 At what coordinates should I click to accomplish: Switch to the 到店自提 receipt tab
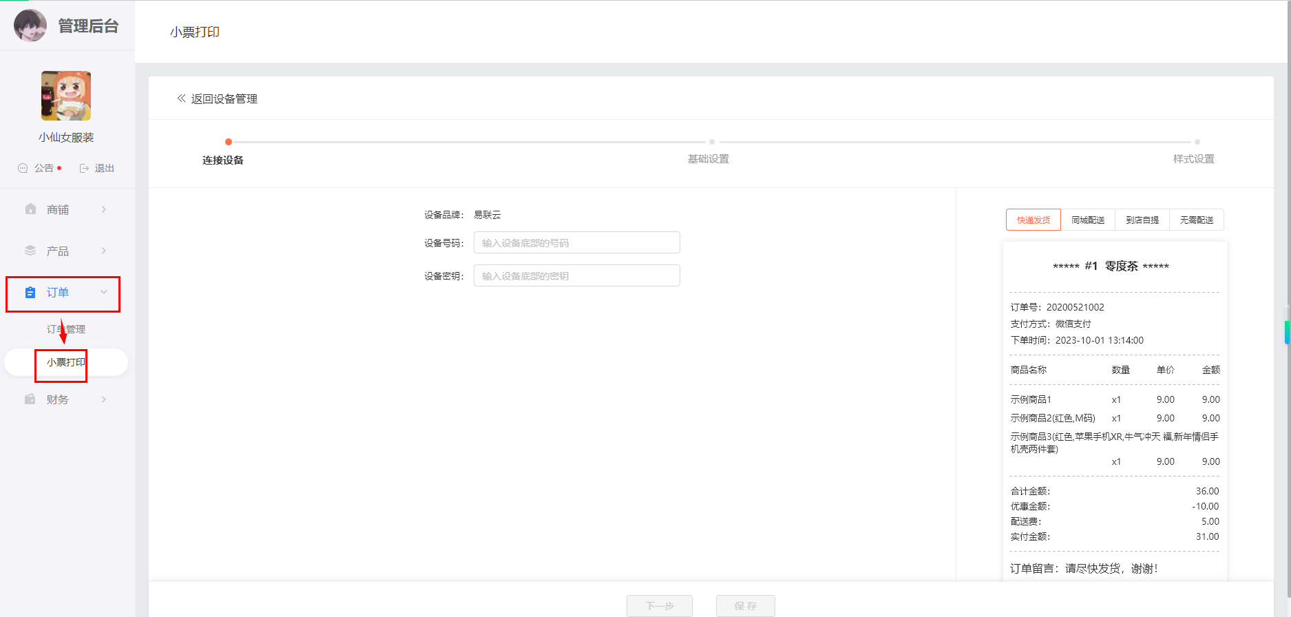point(1142,220)
